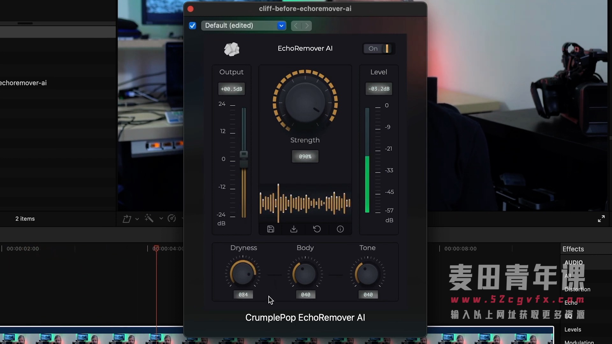Navigate to next preset using right arrow
The height and width of the screenshot is (344, 612).
pyautogui.click(x=307, y=25)
